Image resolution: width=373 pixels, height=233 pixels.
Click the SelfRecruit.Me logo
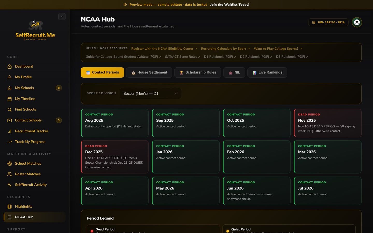(x=35, y=30)
